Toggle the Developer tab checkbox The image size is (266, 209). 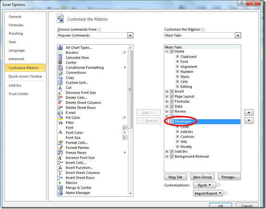tap(172, 122)
